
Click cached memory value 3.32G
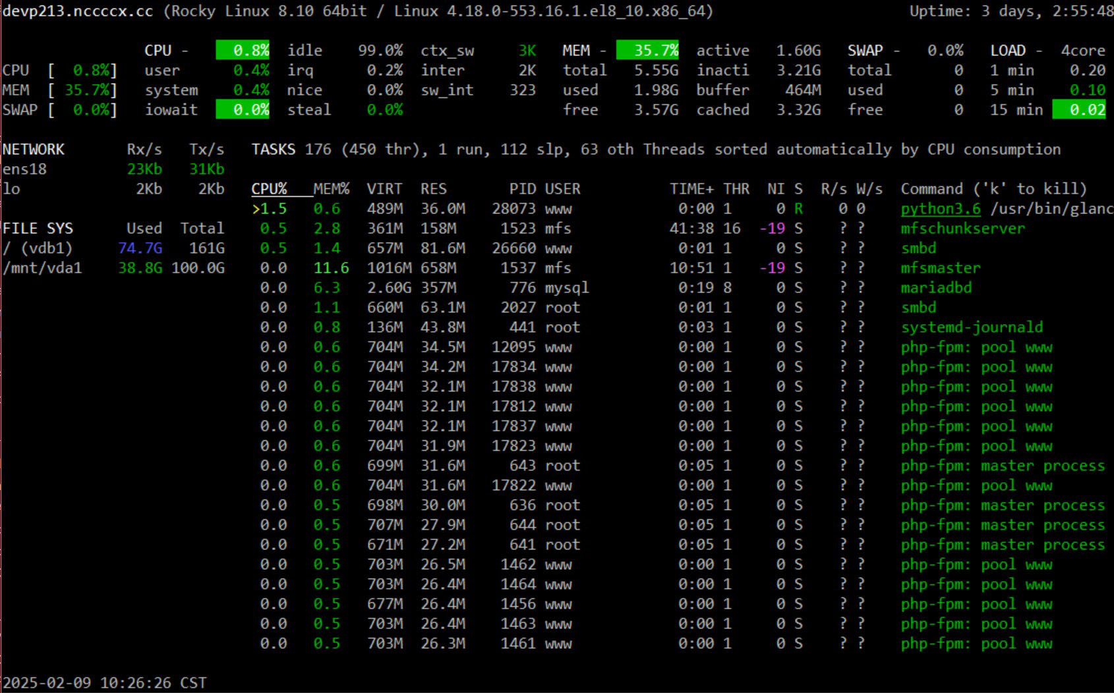pos(799,110)
